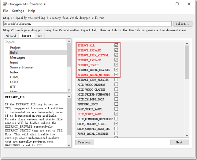Click the Topics list scroll down arrow

pyautogui.click(x=69, y=90)
